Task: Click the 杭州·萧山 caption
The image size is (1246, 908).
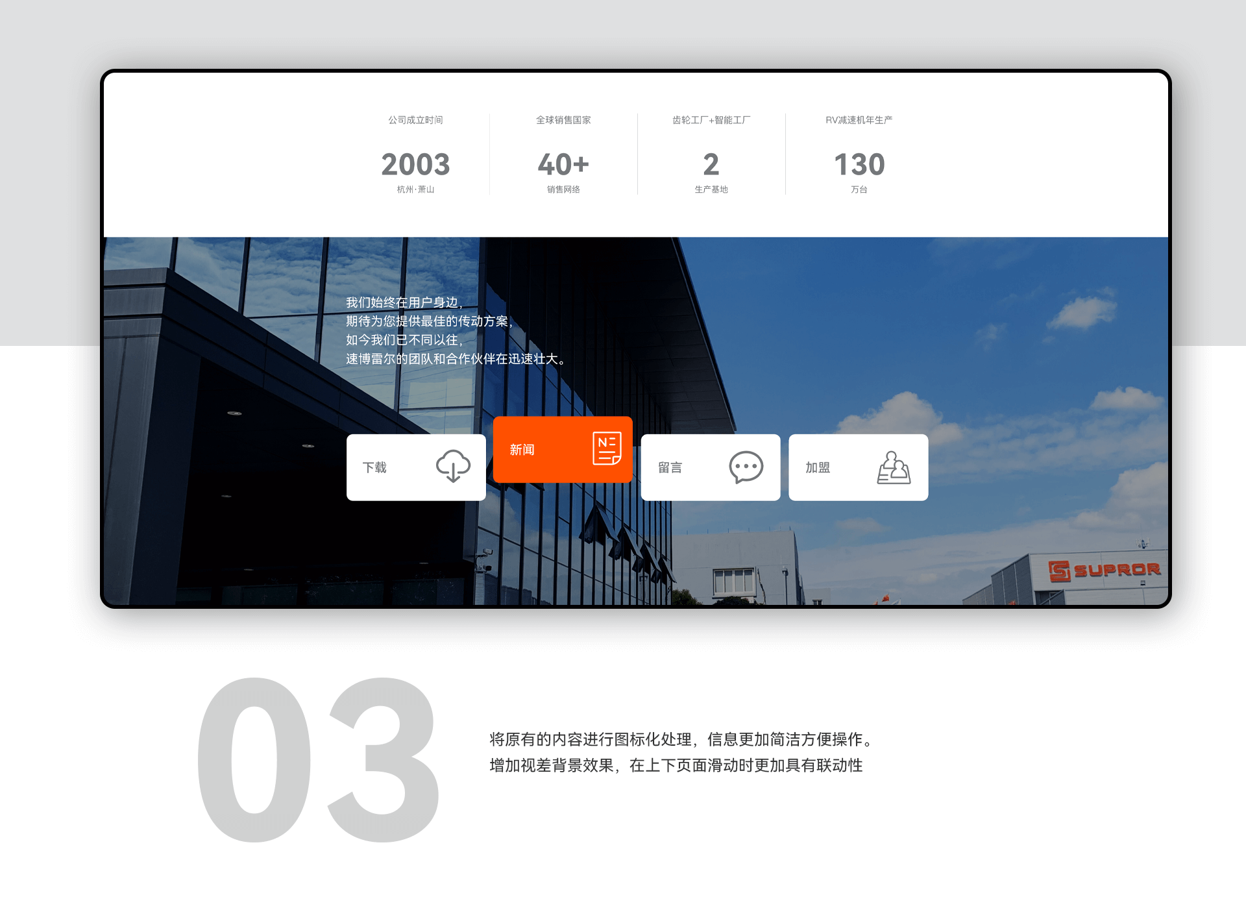Action: coord(416,190)
